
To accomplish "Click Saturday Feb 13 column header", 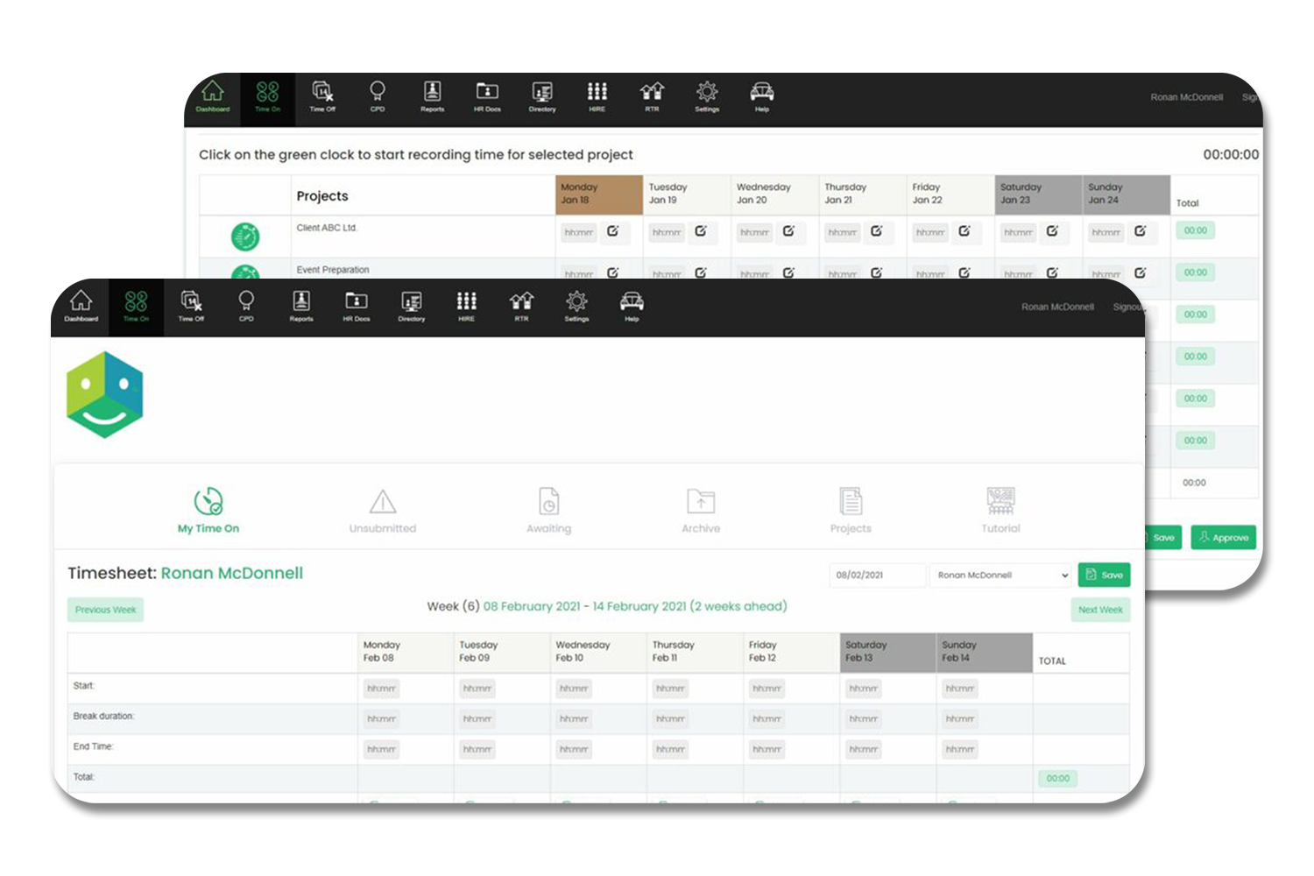I will click(x=888, y=652).
